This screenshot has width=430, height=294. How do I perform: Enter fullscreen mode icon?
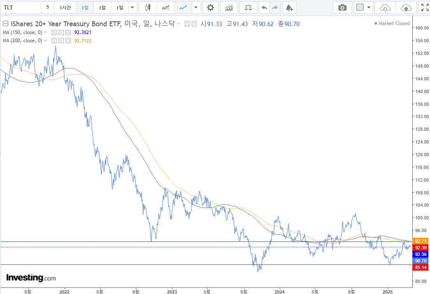[x=425, y=7]
